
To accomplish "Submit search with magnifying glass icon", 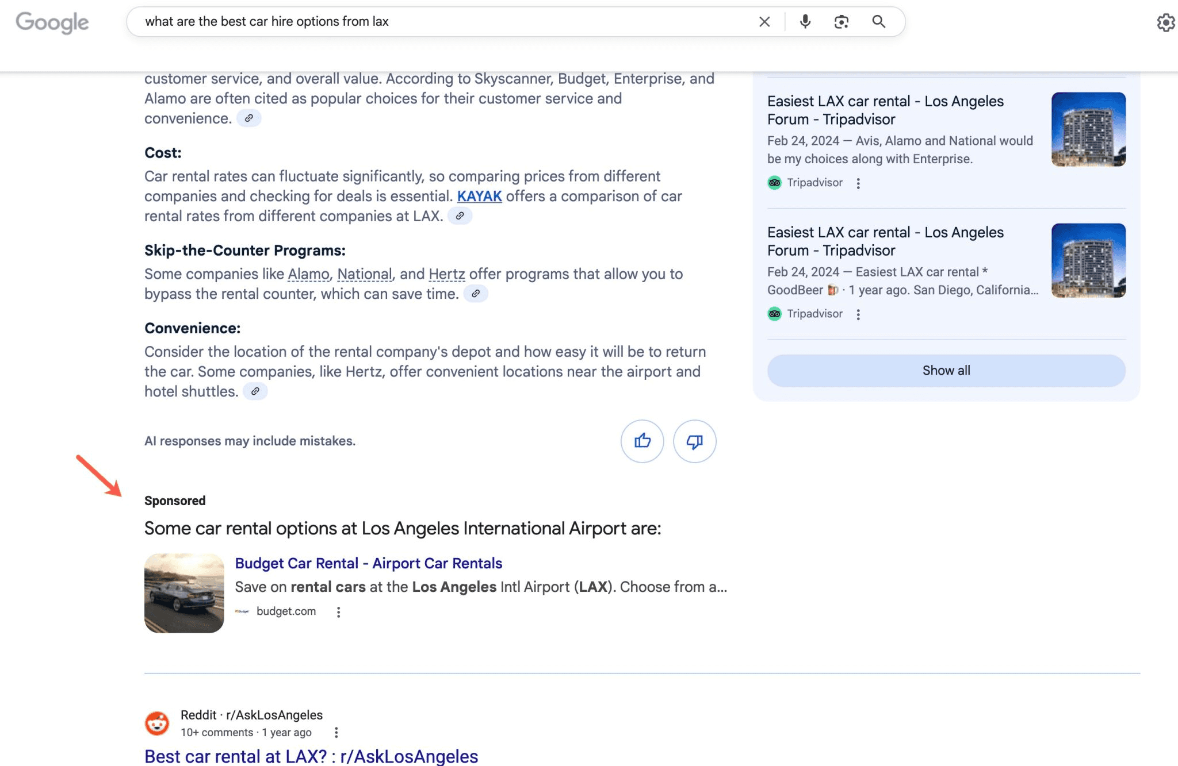I will click(x=878, y=22).
